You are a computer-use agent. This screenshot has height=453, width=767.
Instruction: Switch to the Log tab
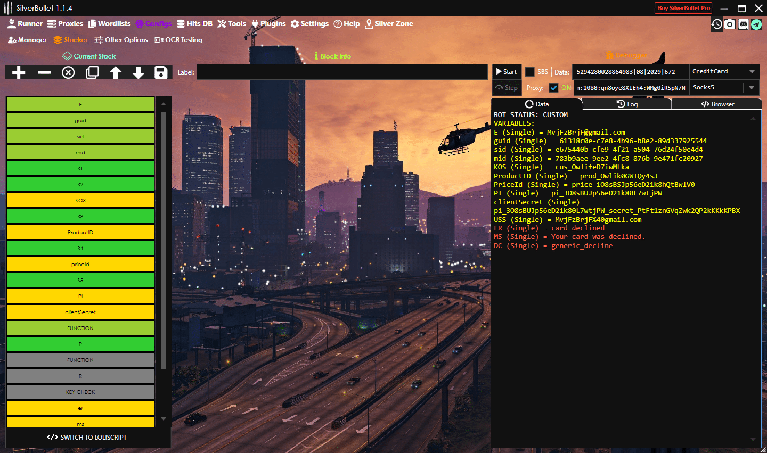click(x=627, y=104)
